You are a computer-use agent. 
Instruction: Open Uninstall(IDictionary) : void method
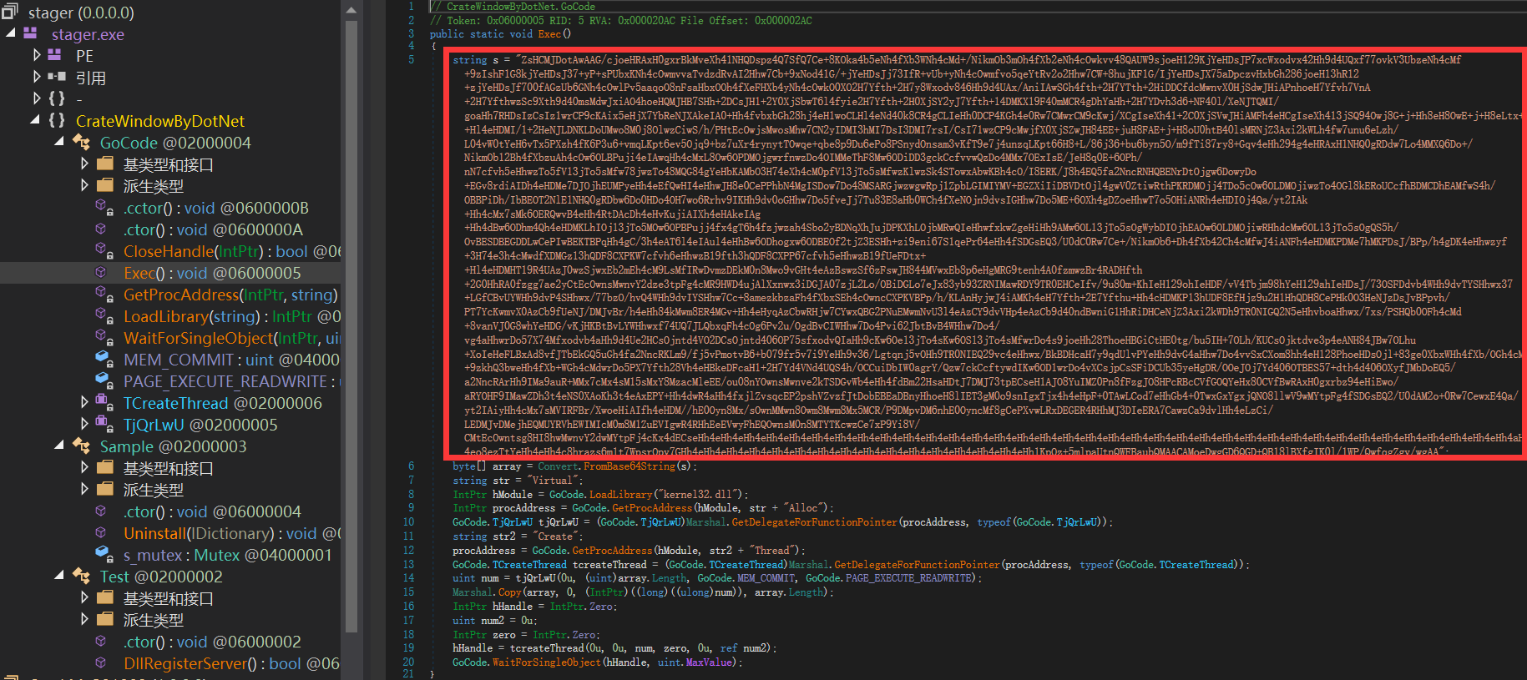(232, 532)
